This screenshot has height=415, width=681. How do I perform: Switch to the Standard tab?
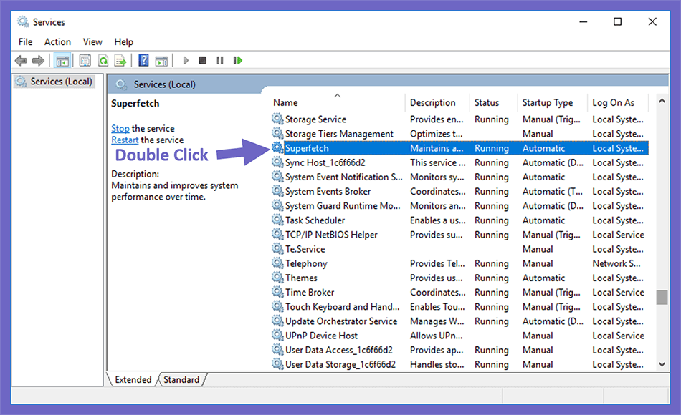[181, 379]
